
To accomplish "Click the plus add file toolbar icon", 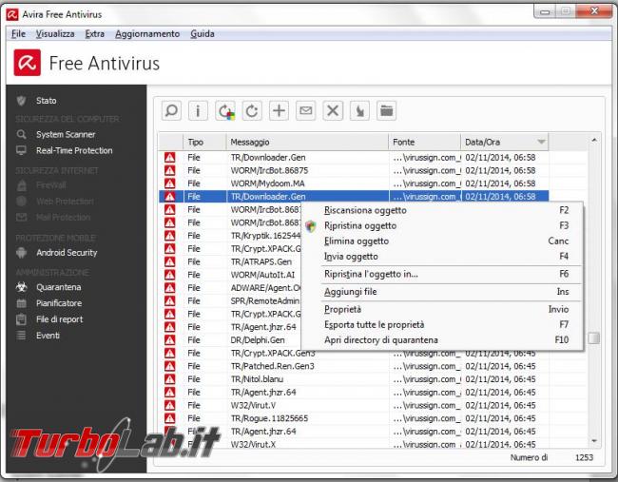I will point(279,110).
